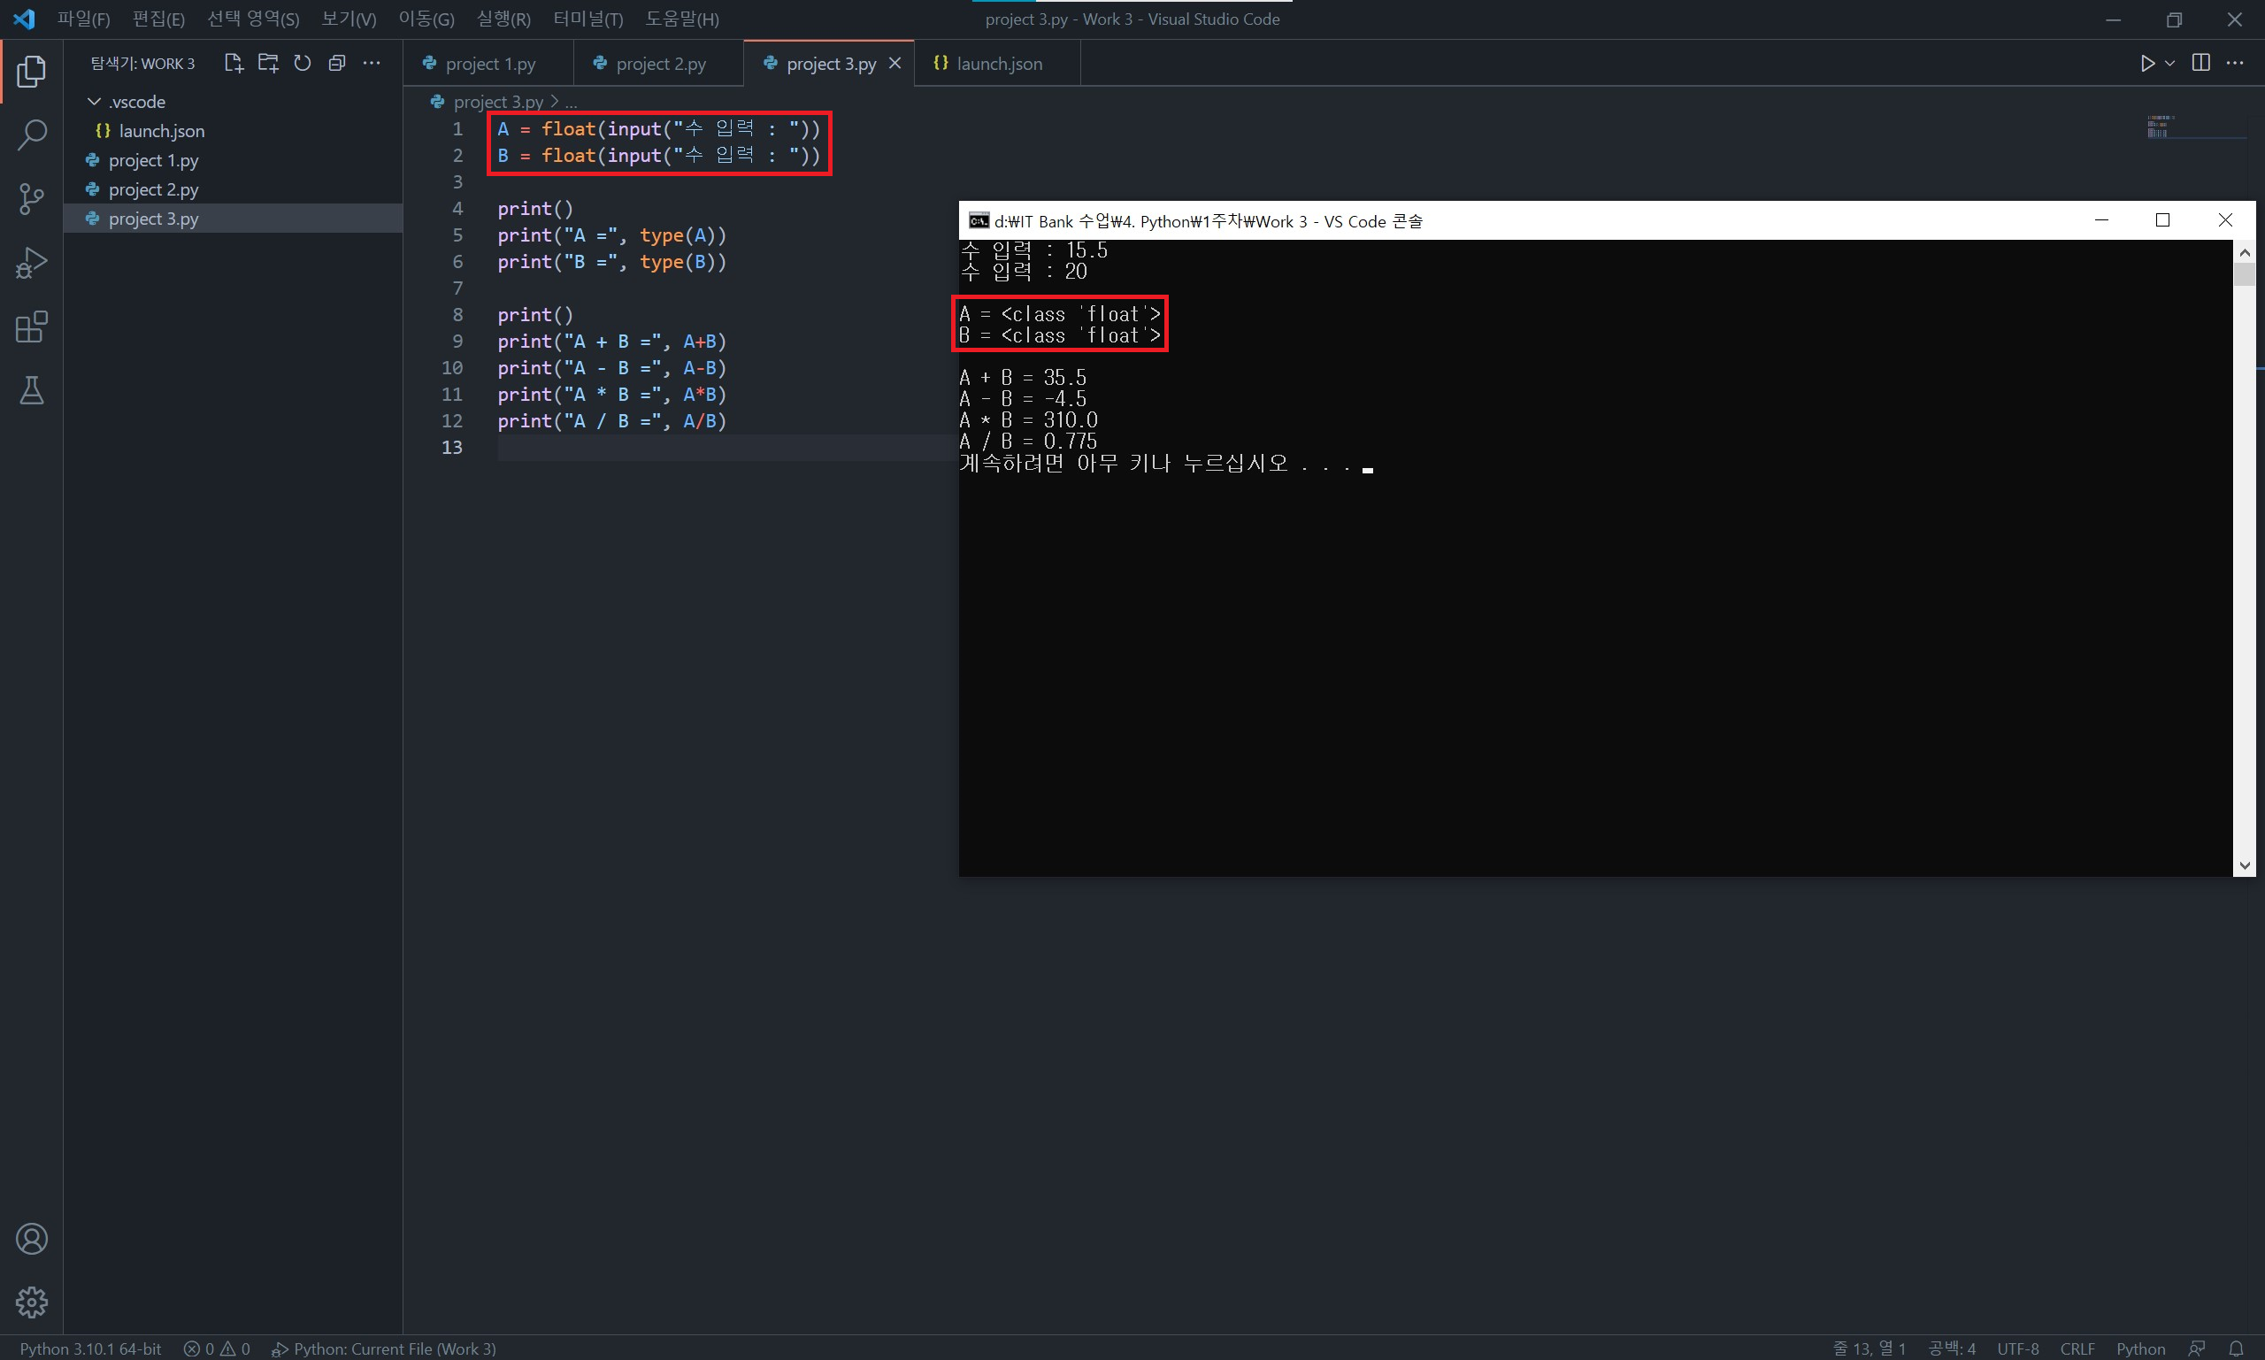The width and height of the screenshot is (2265, 1360).
Task: Open the 터미널(T) menu
Action: (587, 19)
